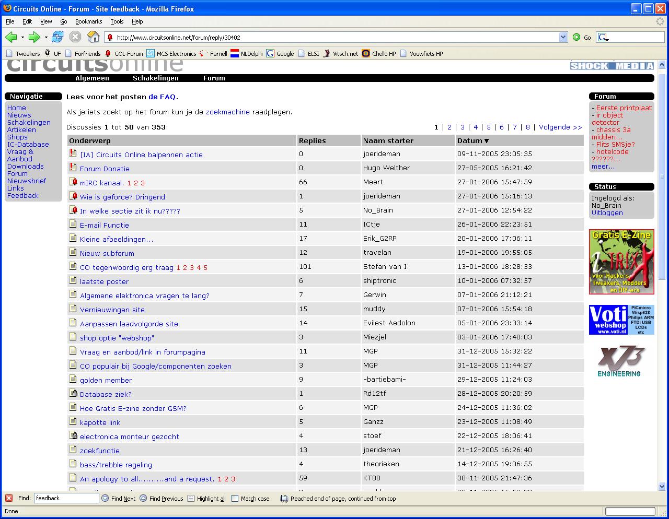Click the Find Next arrow icon
Viewport: 669px width, 519px height.
tap(105, 499)
